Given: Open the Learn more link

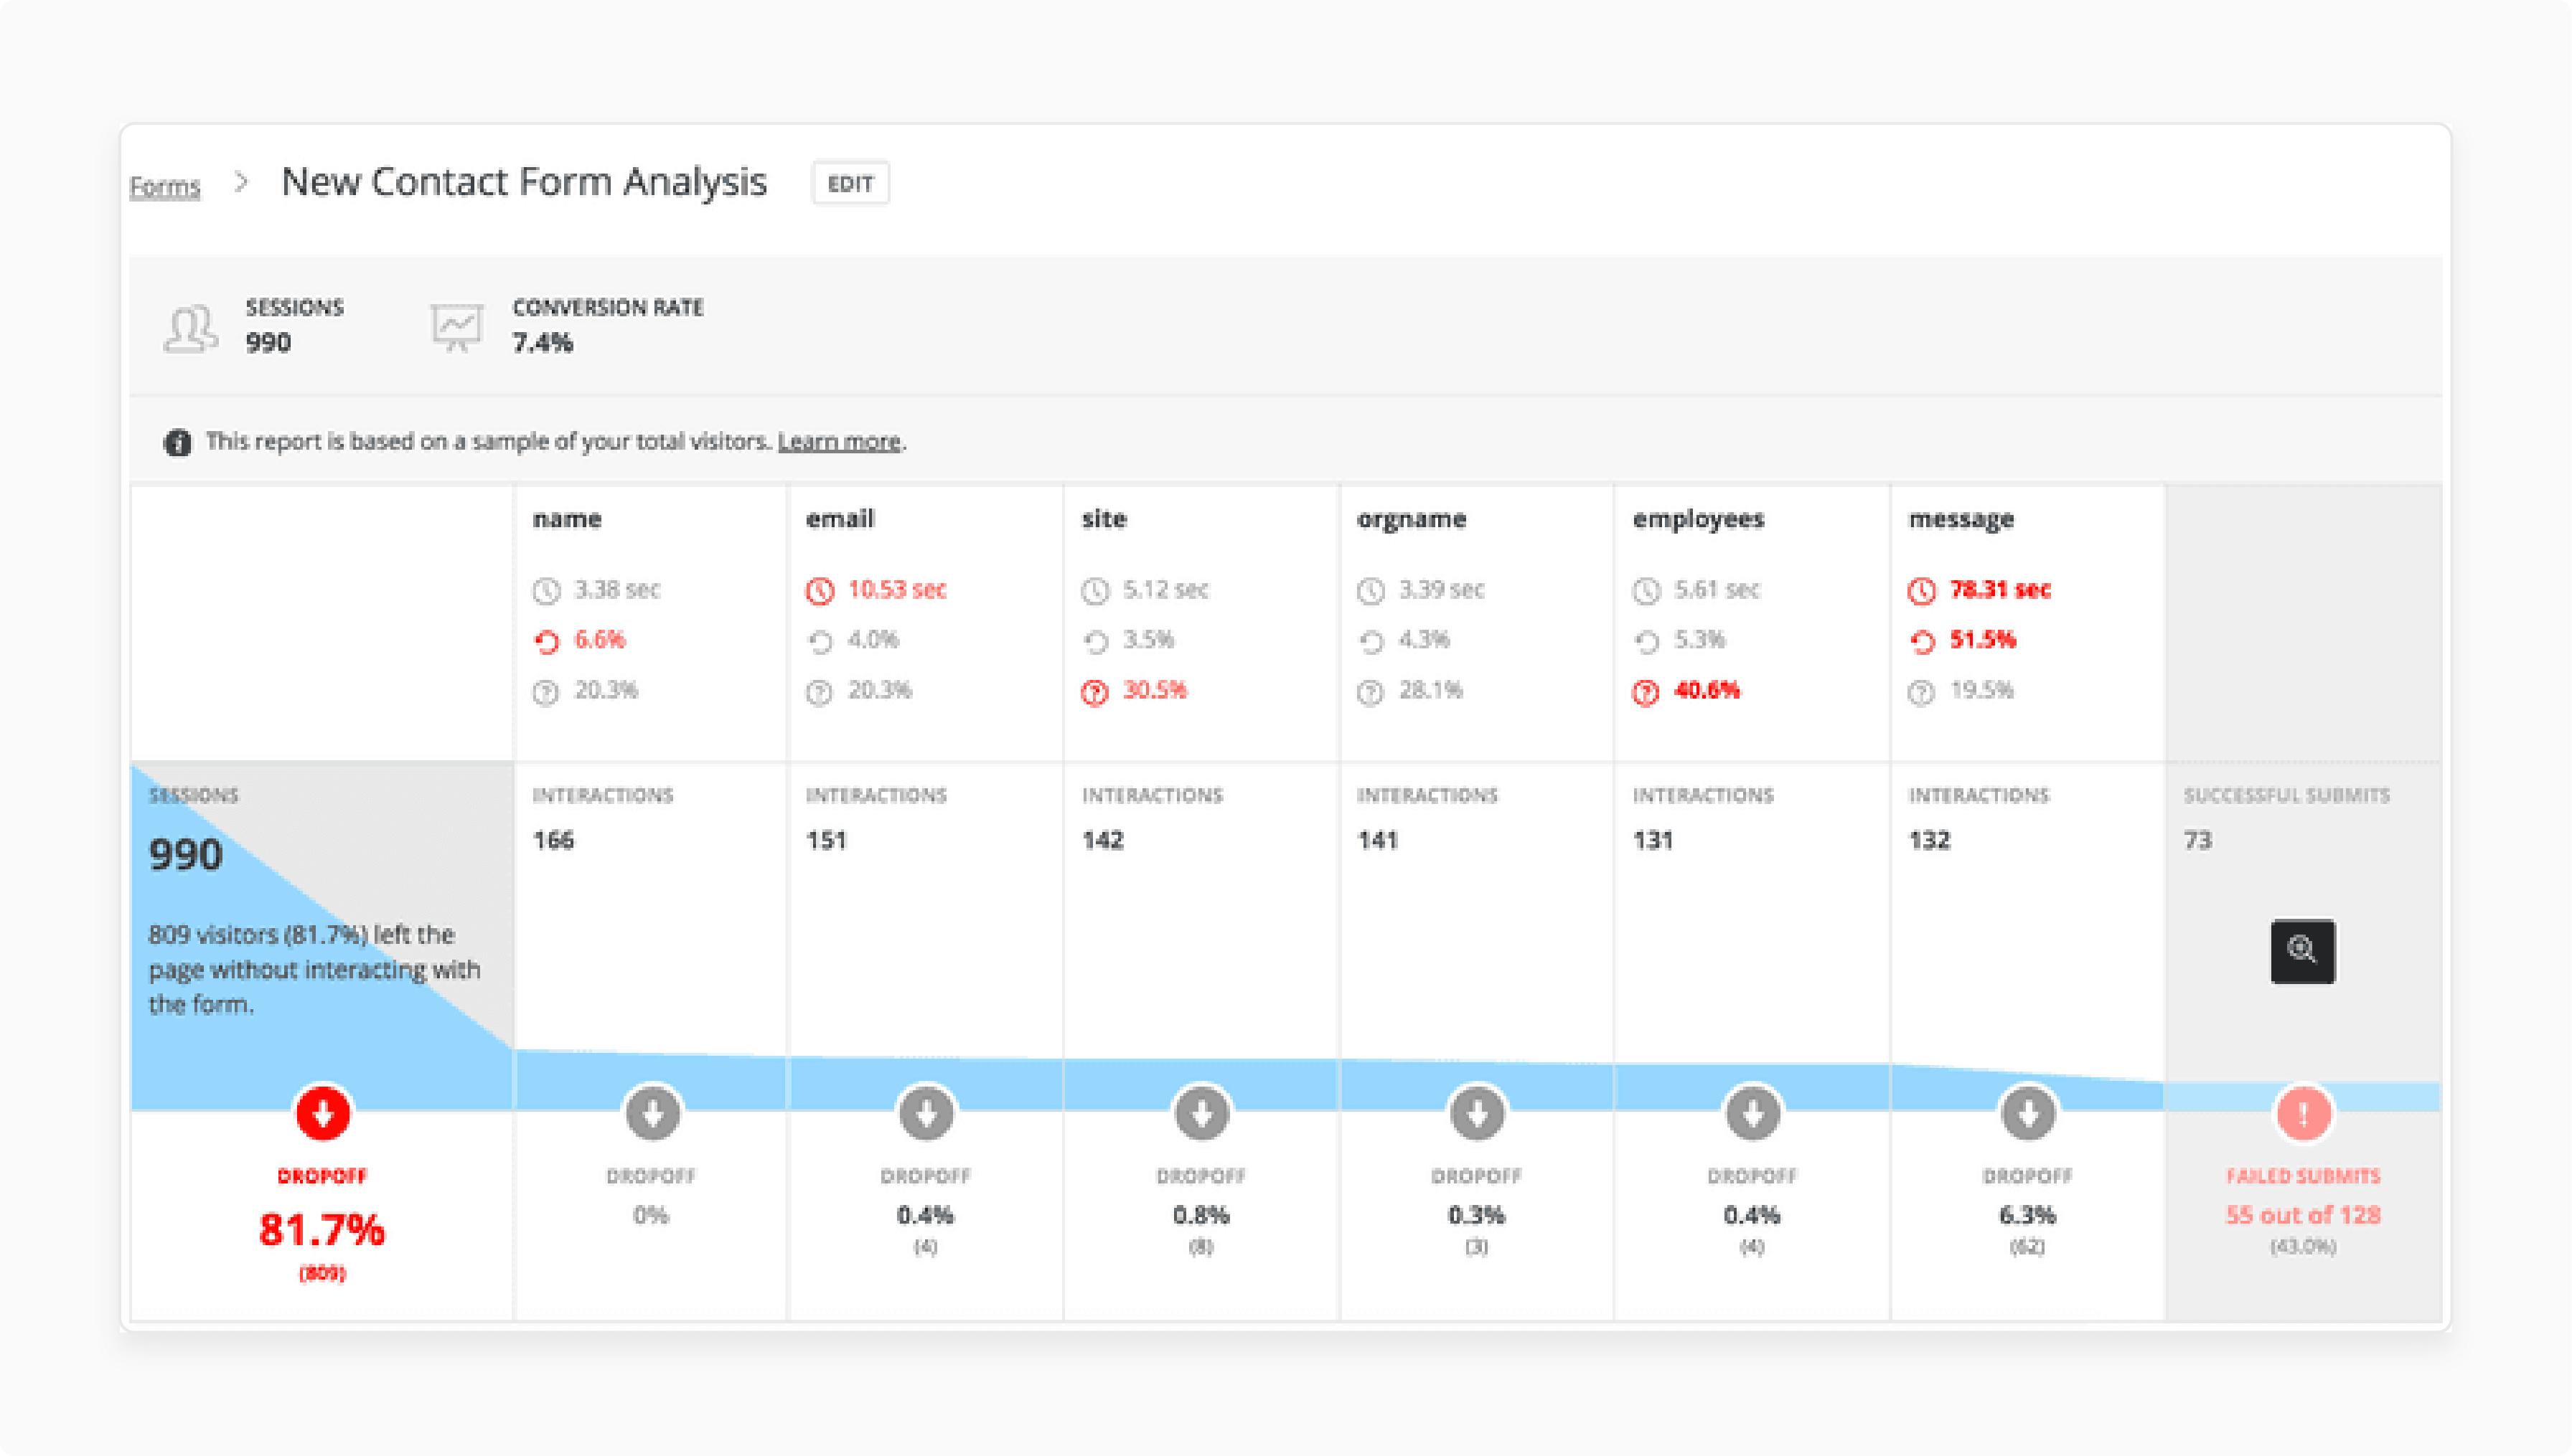Looking at the screenshot, I should coord(840,441).
